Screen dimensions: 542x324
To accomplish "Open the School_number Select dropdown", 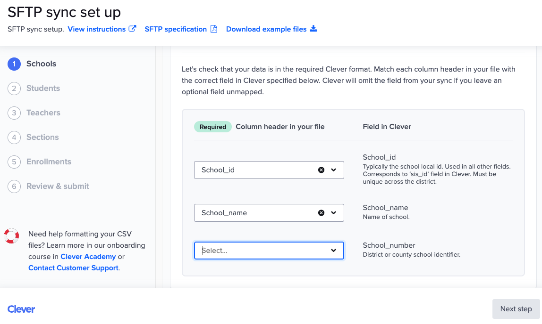I will click(x=334, y=251).
